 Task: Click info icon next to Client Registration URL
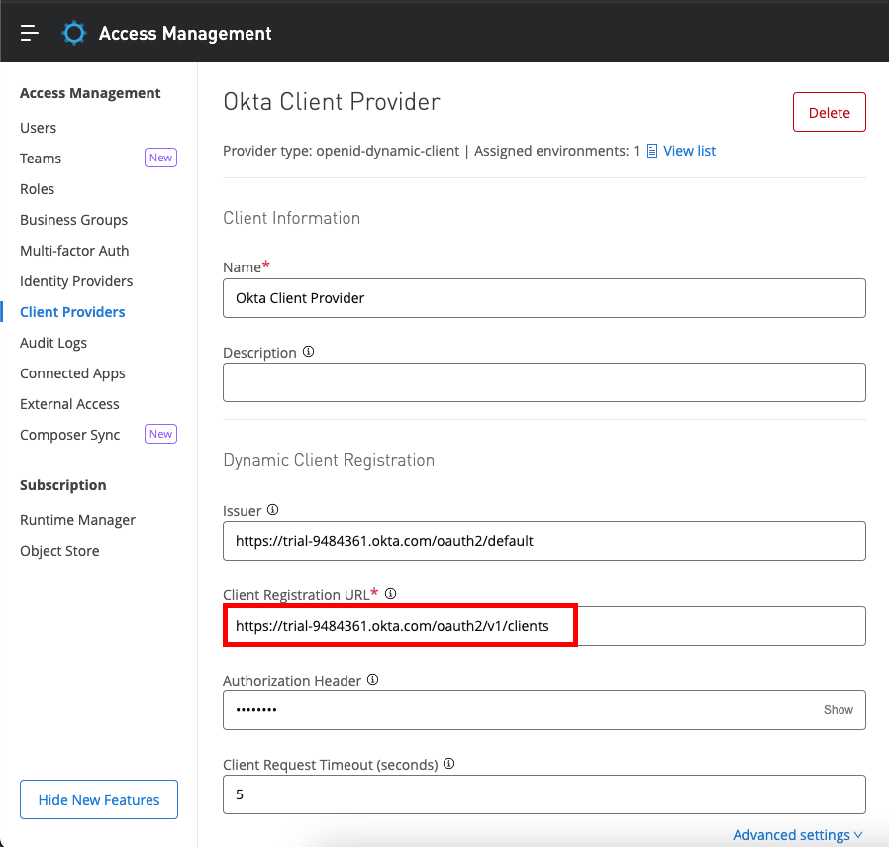pos(390,594)
